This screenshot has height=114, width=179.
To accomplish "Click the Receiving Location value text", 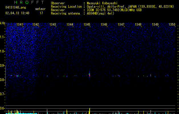I will point(130,7).
